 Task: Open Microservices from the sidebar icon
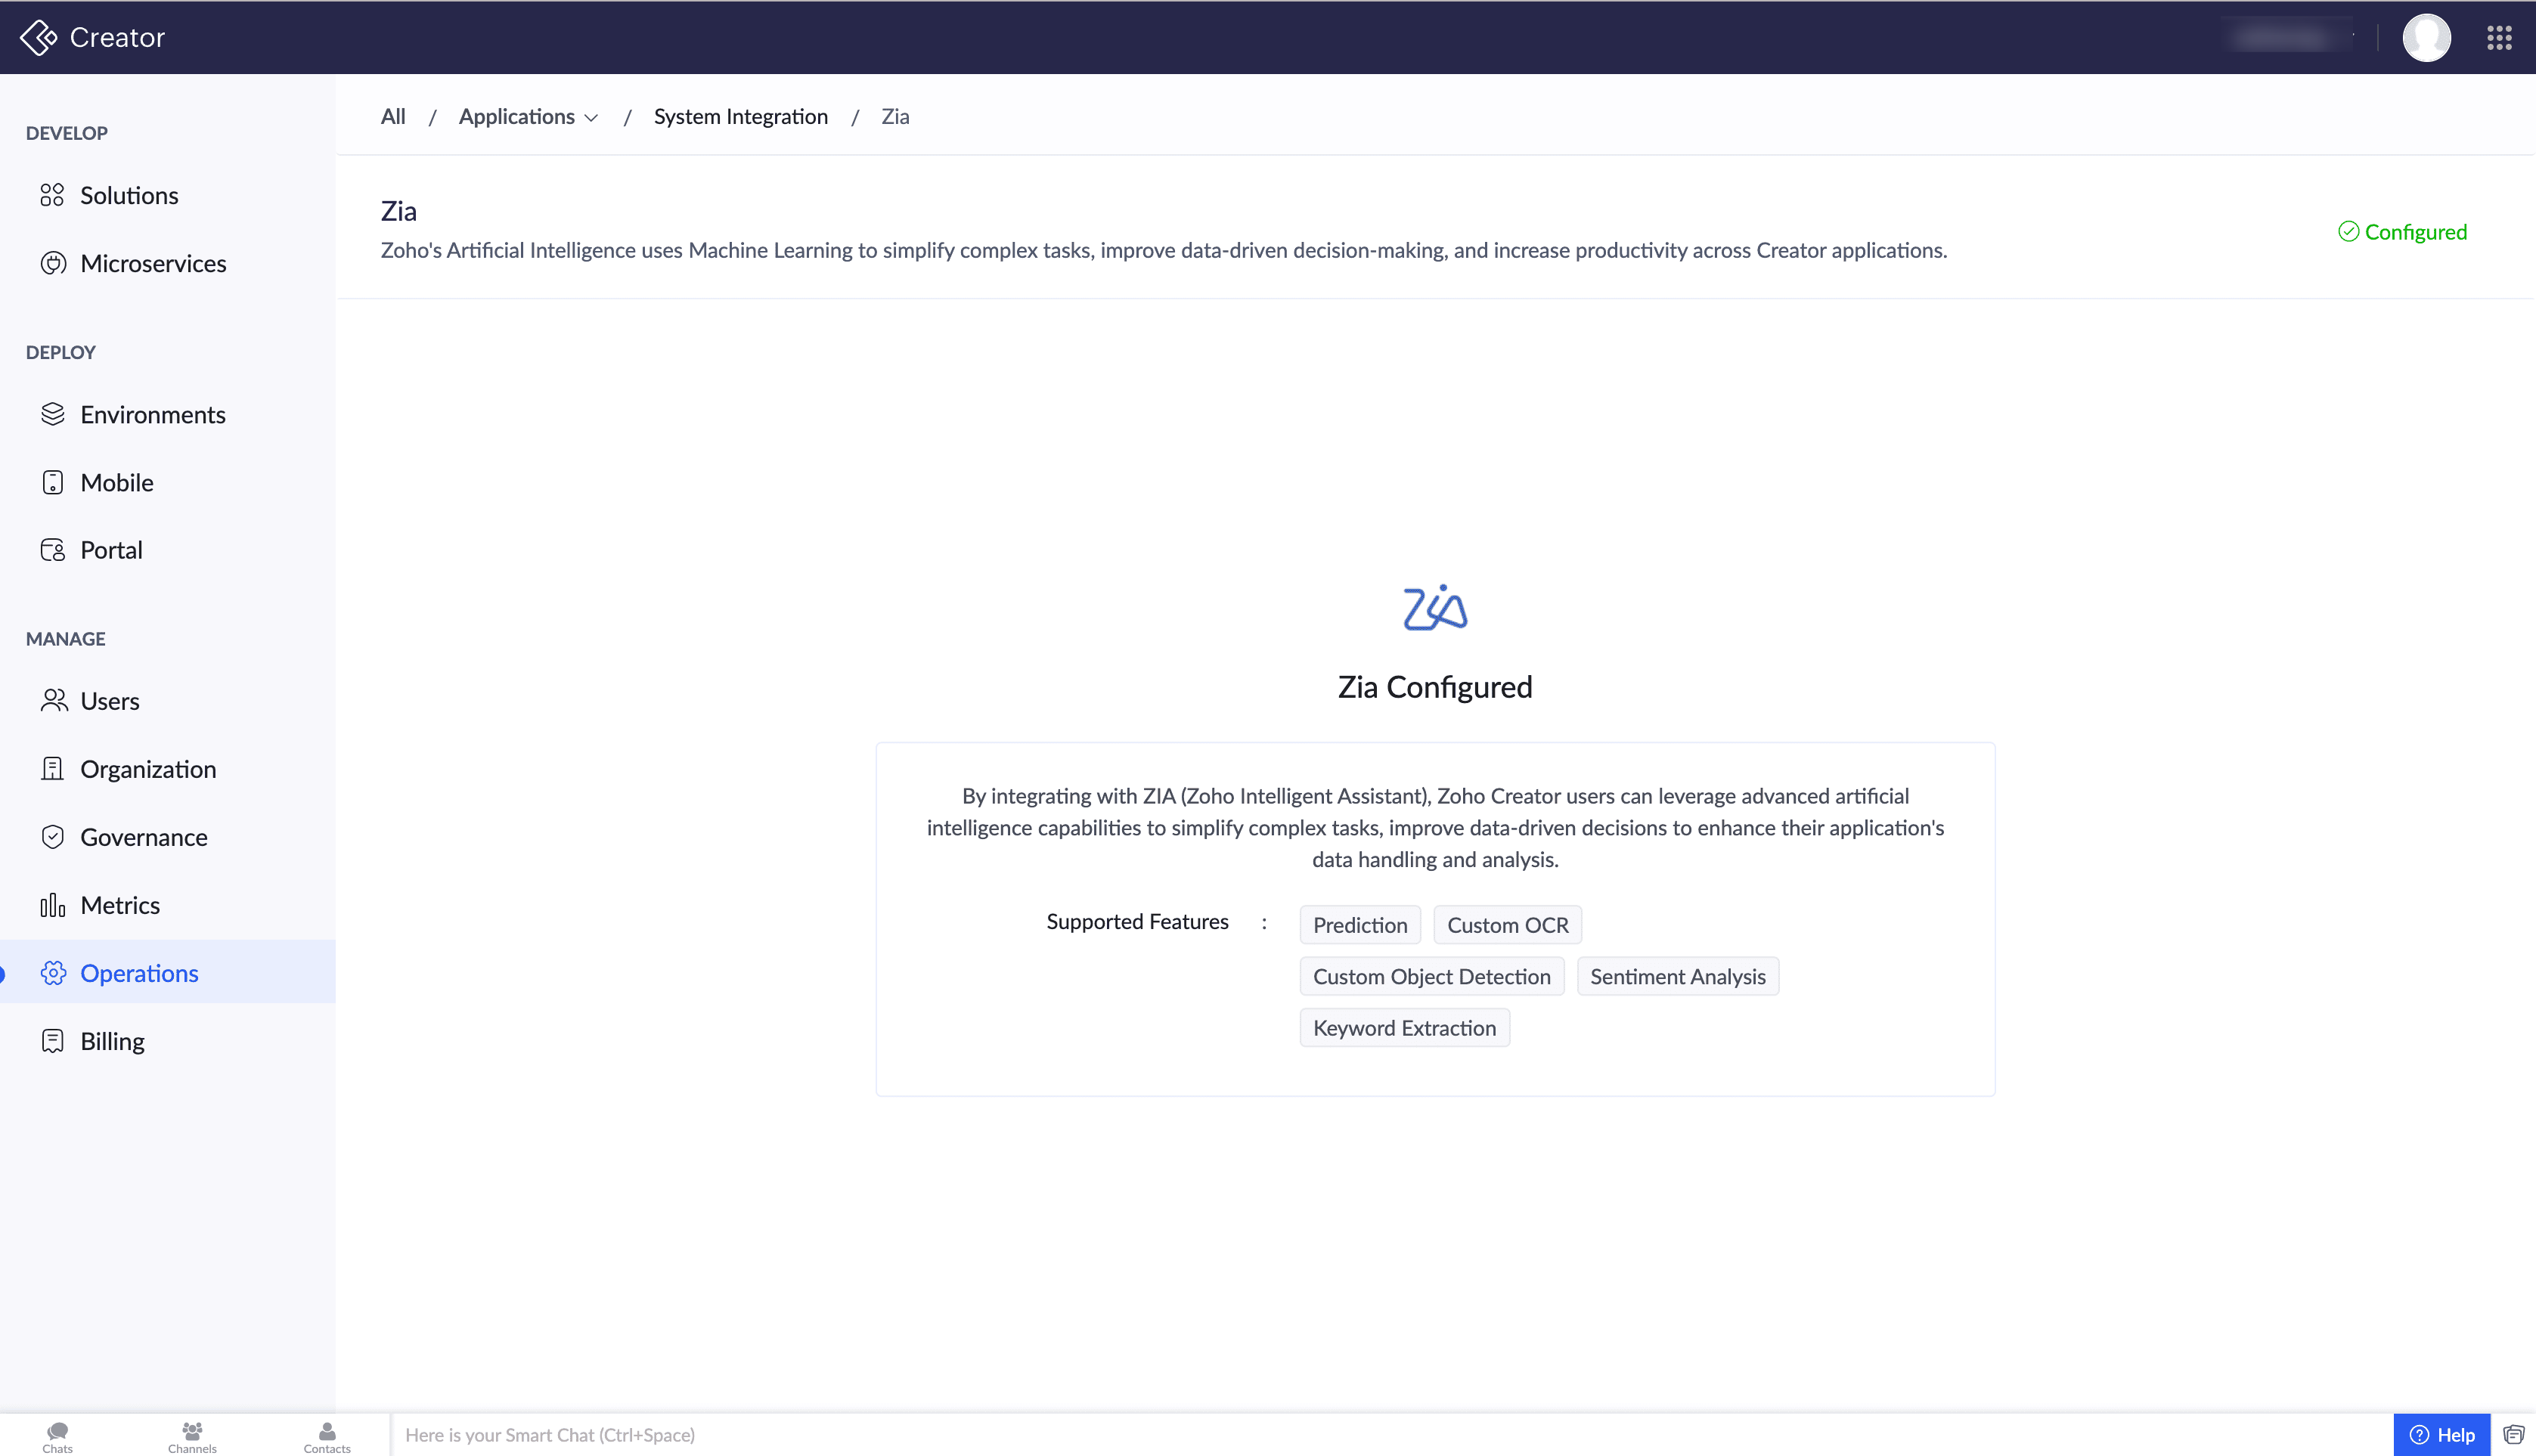coord(52,263)
